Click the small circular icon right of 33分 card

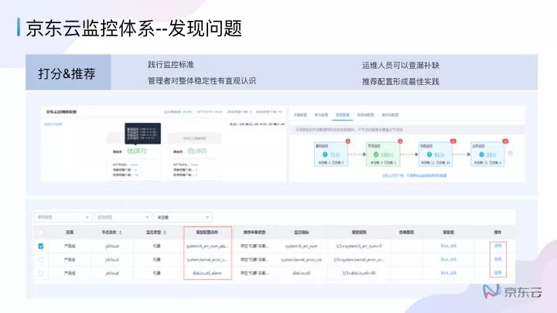511,154
